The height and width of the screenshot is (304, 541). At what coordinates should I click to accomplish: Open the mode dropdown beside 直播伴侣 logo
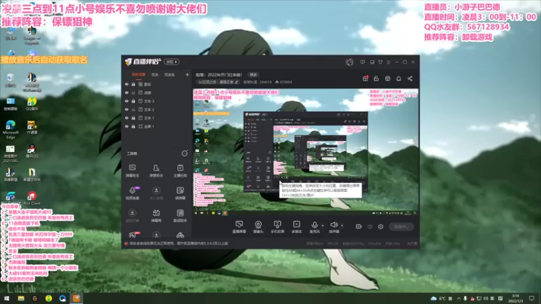click(172, 62)
